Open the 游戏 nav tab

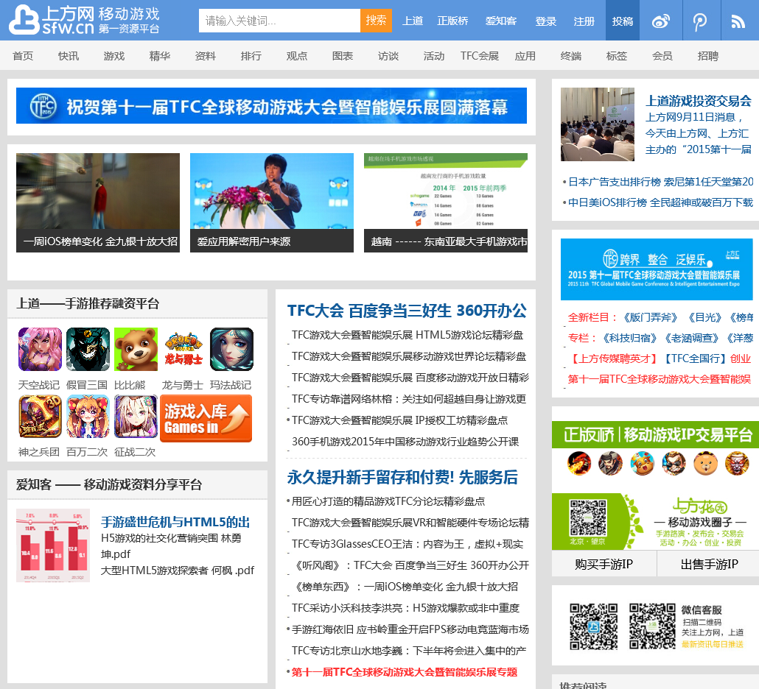coord(113,56)
